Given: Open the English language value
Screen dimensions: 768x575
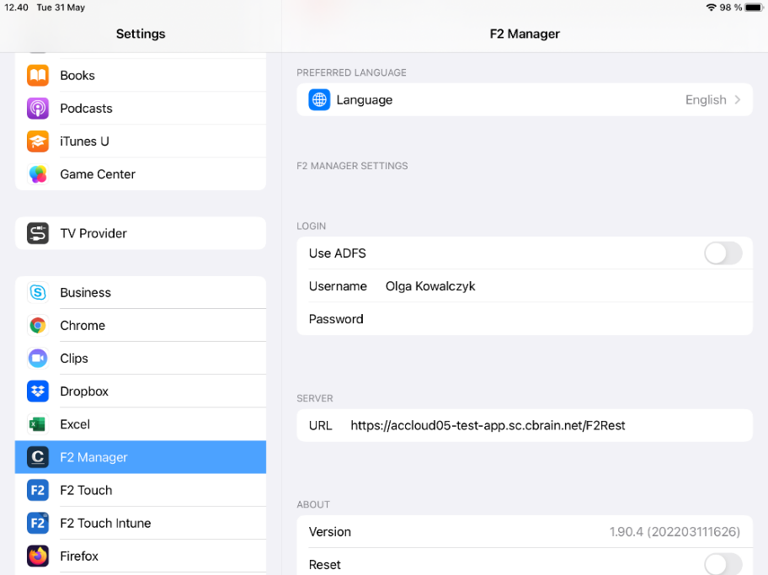Looking at the screenshot, I should click(x=705, y=99).
